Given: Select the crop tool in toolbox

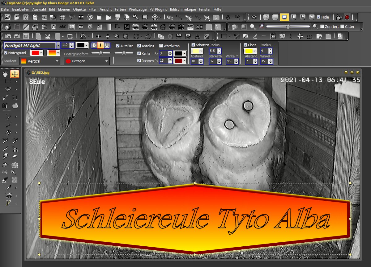Looking at the screenshot, I should pos(15,98).
